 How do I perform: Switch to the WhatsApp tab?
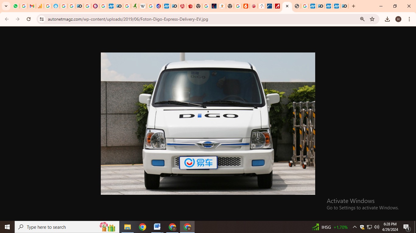click(x=16, y=6)
